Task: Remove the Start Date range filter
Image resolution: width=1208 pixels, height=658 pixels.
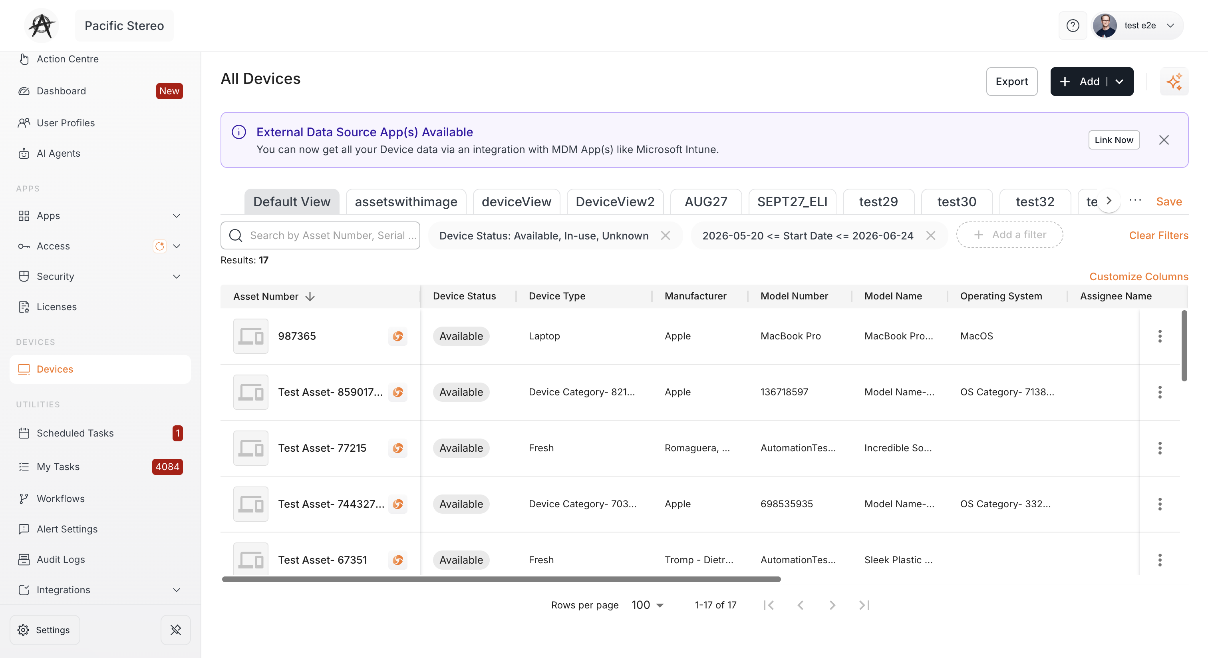Action: (930, 235)
